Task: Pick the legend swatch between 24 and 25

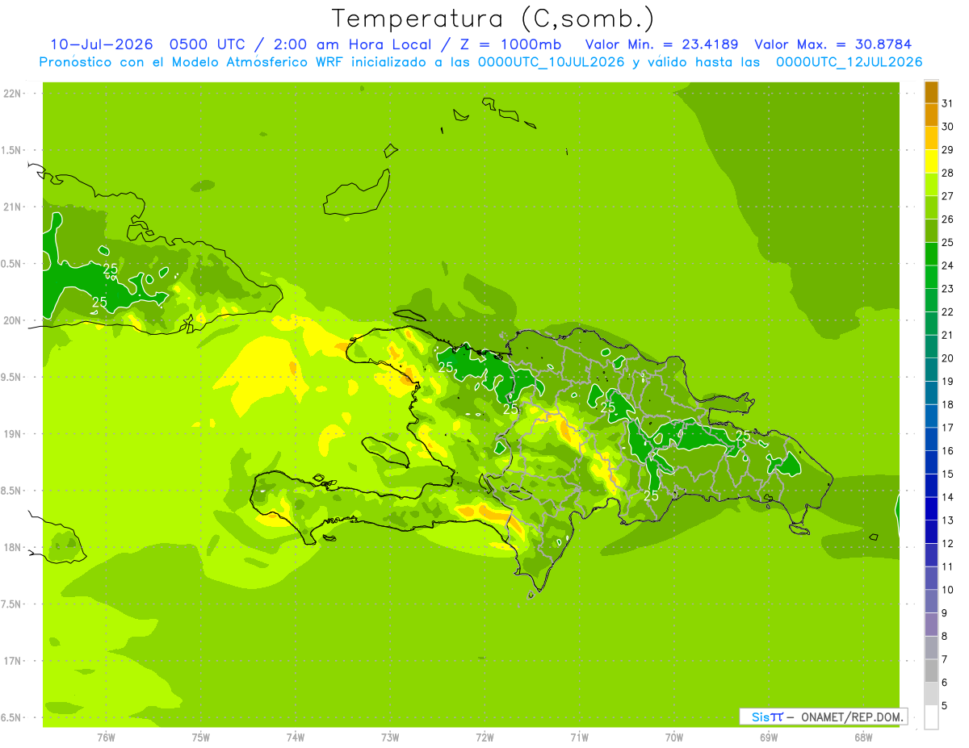Action: pyautogui.click(x=931, y=254)
